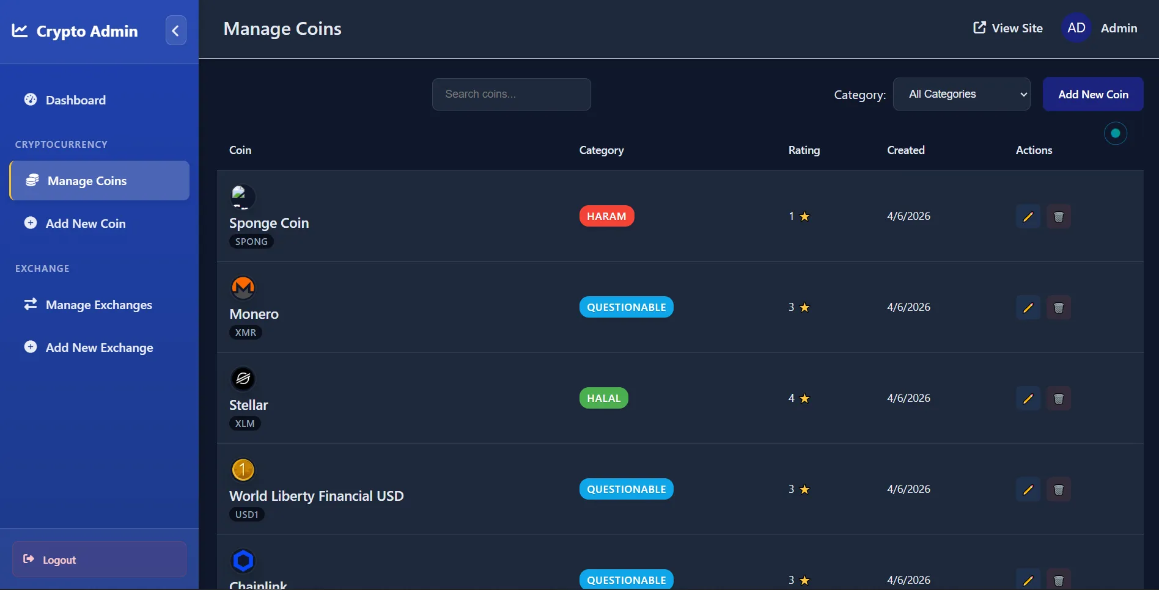Screen dimensions: 1159x590
Task: Delete World Liberty Financial USD entry
Action: coord(1059,489)
